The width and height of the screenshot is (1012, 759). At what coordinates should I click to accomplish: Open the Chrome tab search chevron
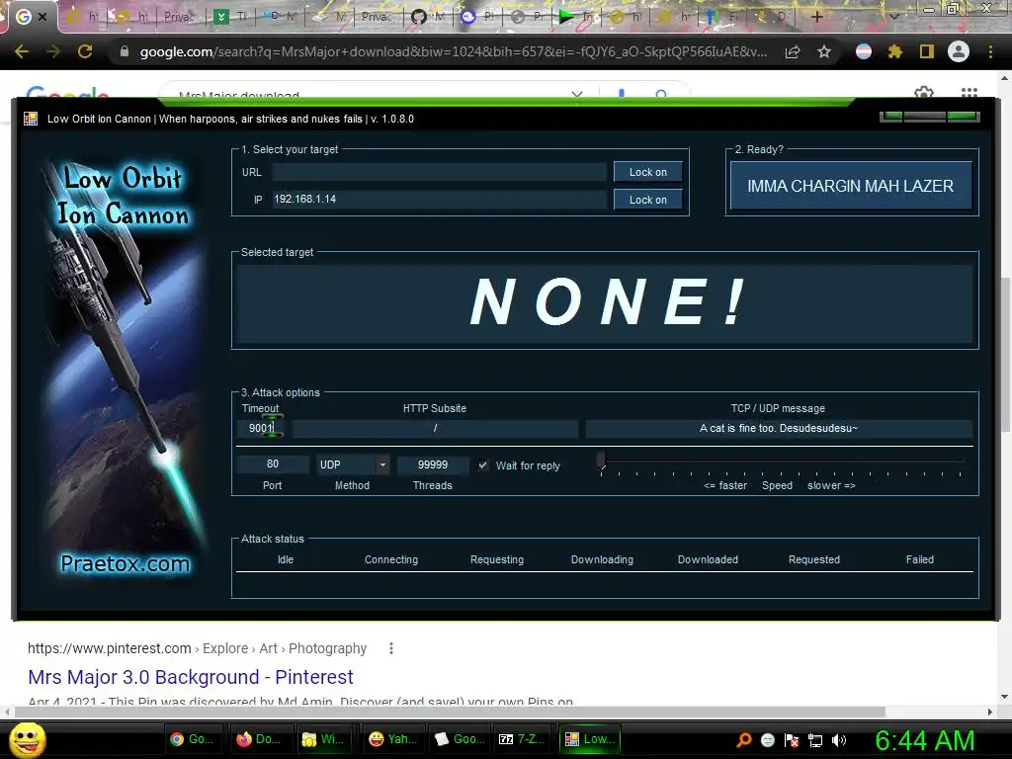click(894, 17)
